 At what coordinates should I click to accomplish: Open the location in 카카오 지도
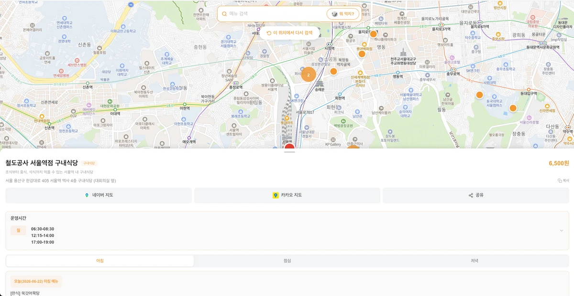(x=287, y=195)
